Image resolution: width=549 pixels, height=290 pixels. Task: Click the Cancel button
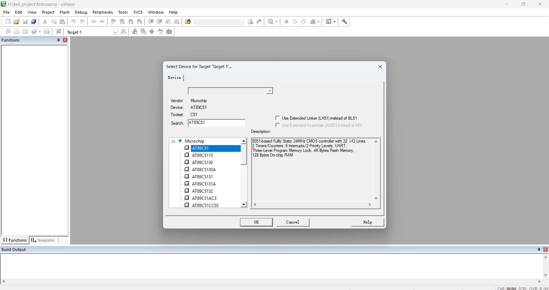pyautogui.click(x=293, y=222)
